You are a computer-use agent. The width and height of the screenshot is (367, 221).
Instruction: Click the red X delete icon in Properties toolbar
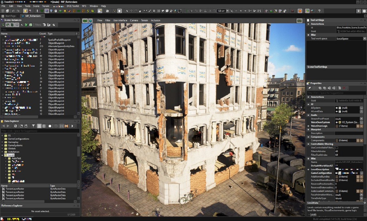[344, 88]
